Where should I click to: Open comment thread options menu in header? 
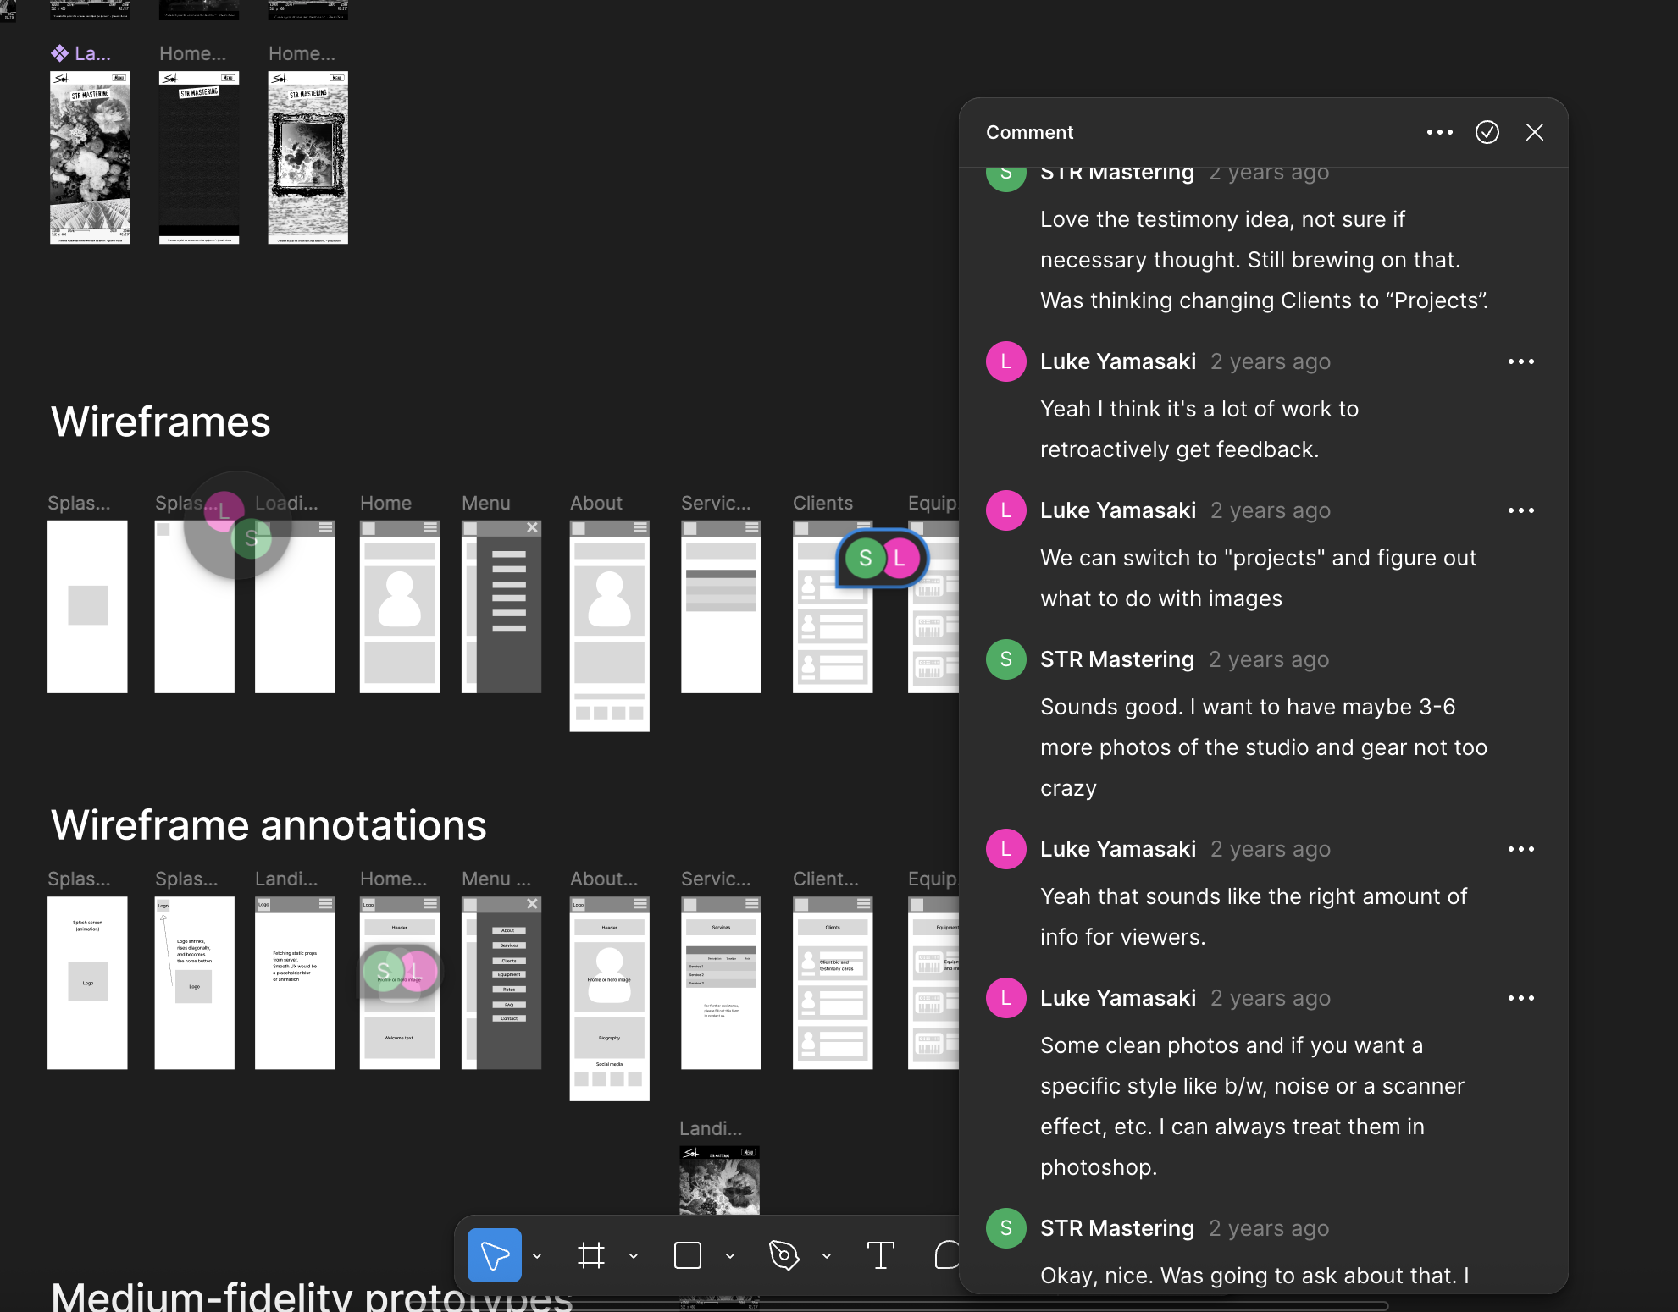[1439, 132]
